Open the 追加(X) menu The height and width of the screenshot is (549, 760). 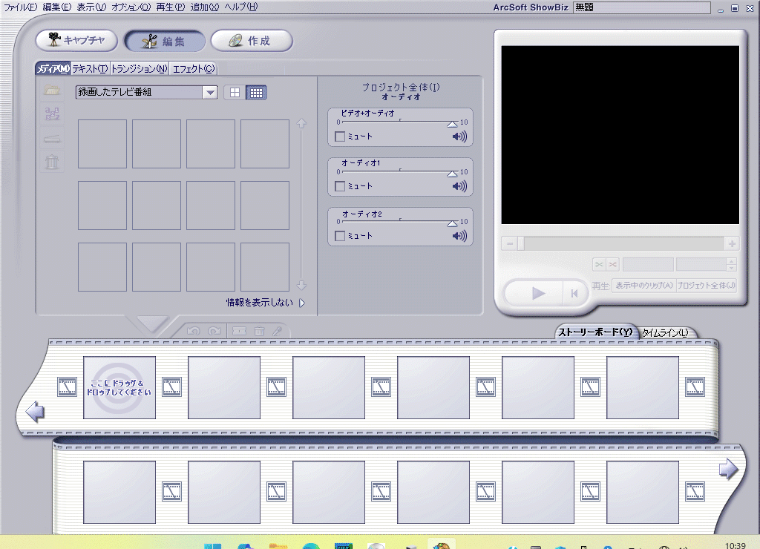click(204, 7)
